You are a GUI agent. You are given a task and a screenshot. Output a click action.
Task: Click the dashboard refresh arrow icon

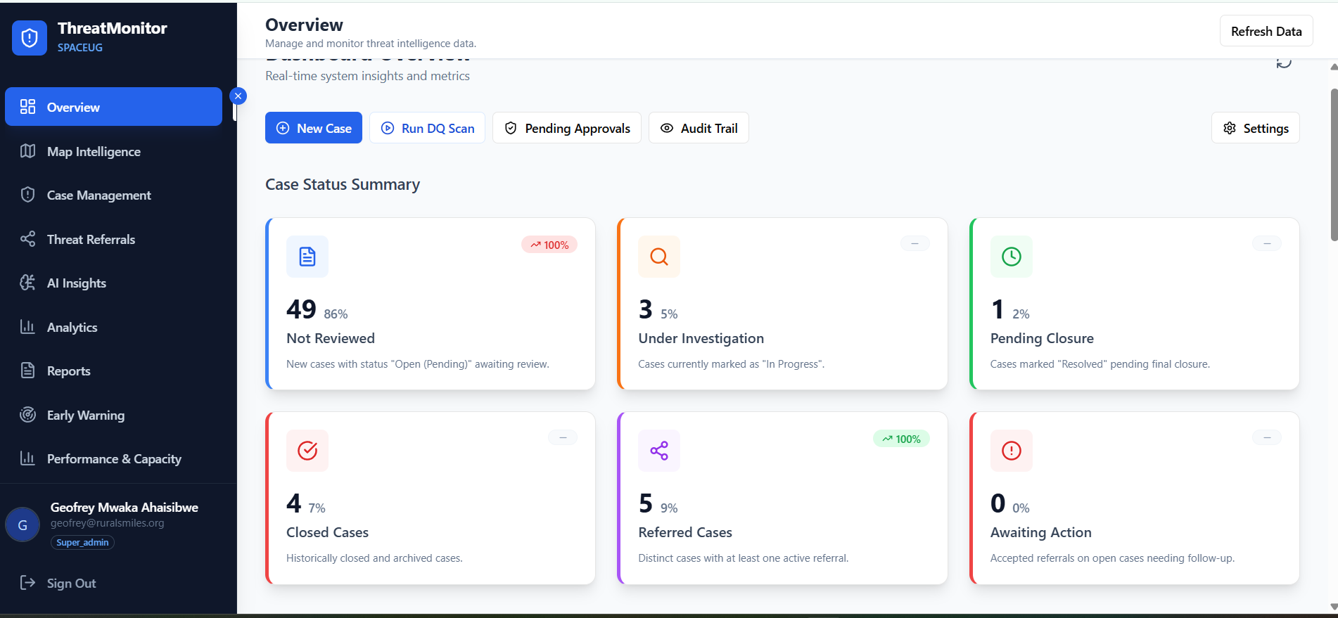click(1284, 63)
